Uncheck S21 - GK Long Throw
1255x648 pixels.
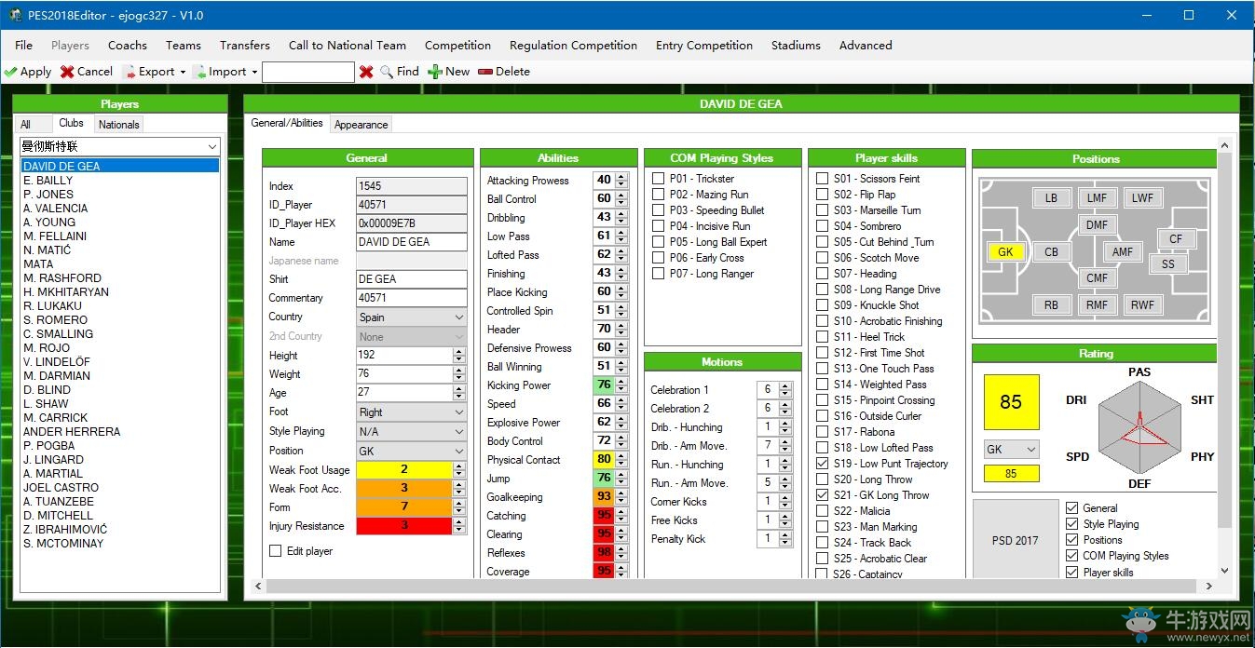[x=822, y=495]
